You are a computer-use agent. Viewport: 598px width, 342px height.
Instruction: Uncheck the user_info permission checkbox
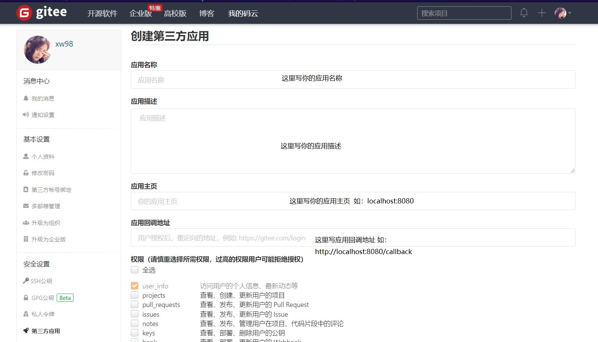(x=134, y=285)
